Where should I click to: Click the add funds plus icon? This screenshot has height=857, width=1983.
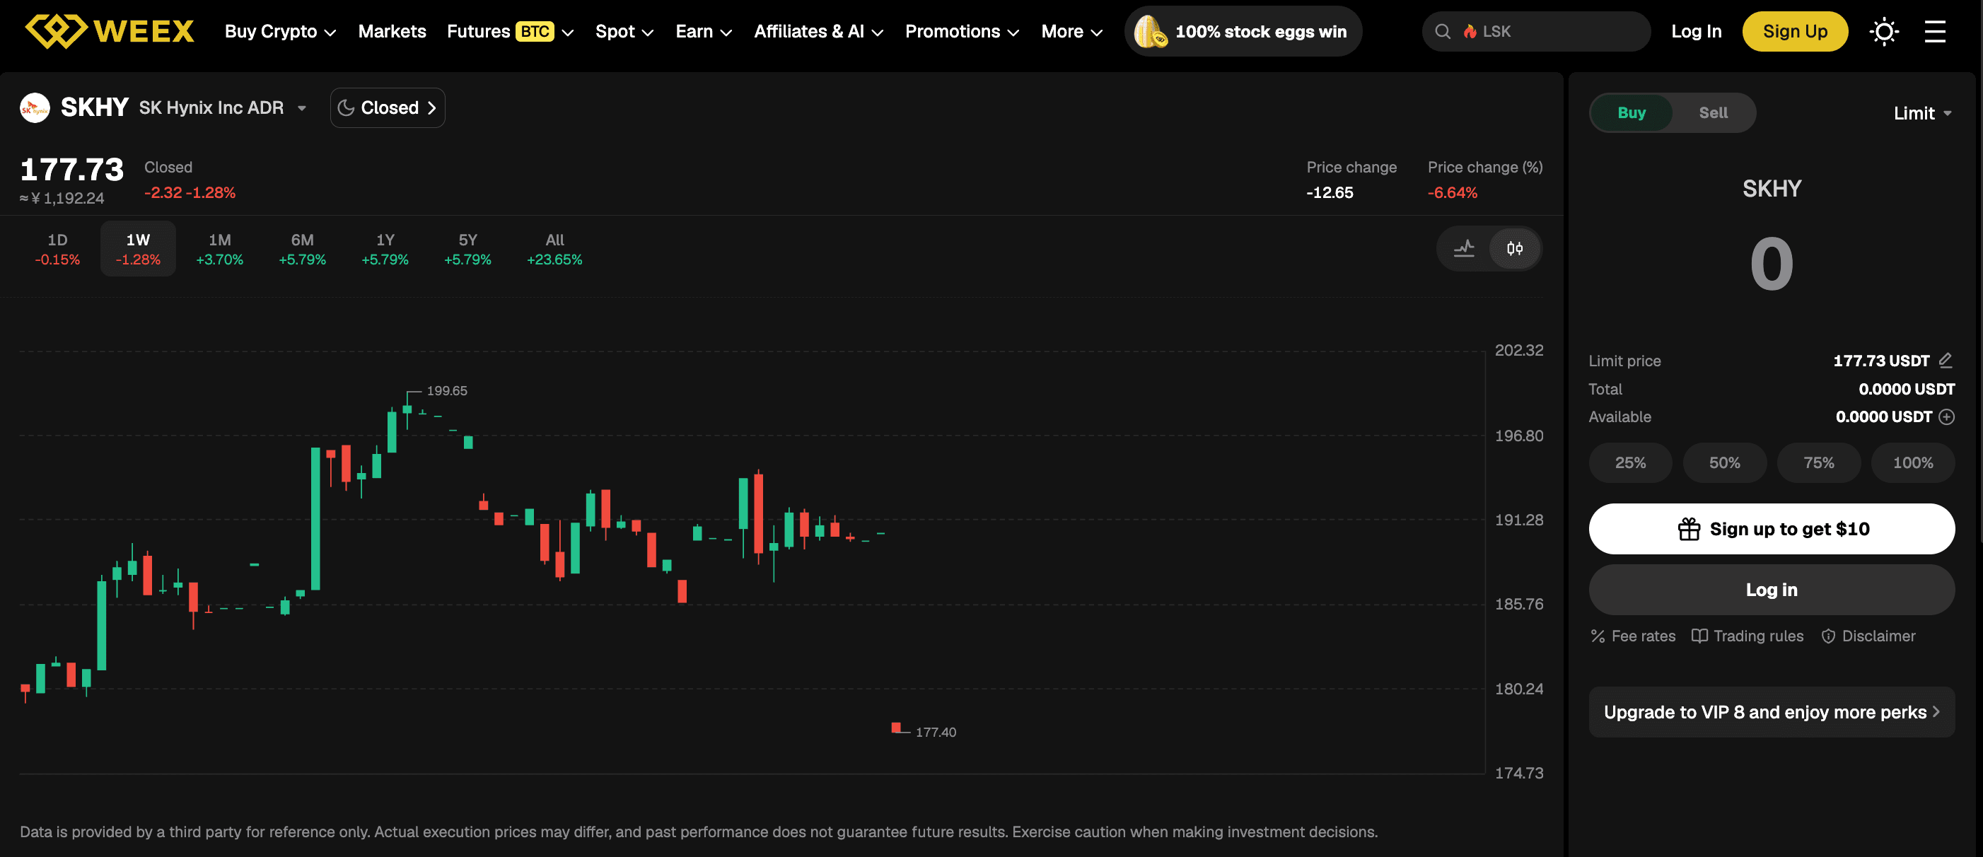tap(1946, 416)
